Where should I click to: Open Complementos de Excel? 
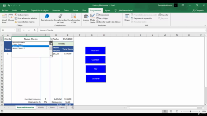tap(60, 19)
